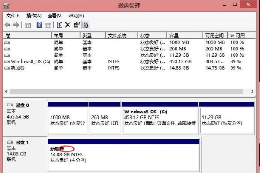Sort by the 卷 column header

[x=28, y=35]
